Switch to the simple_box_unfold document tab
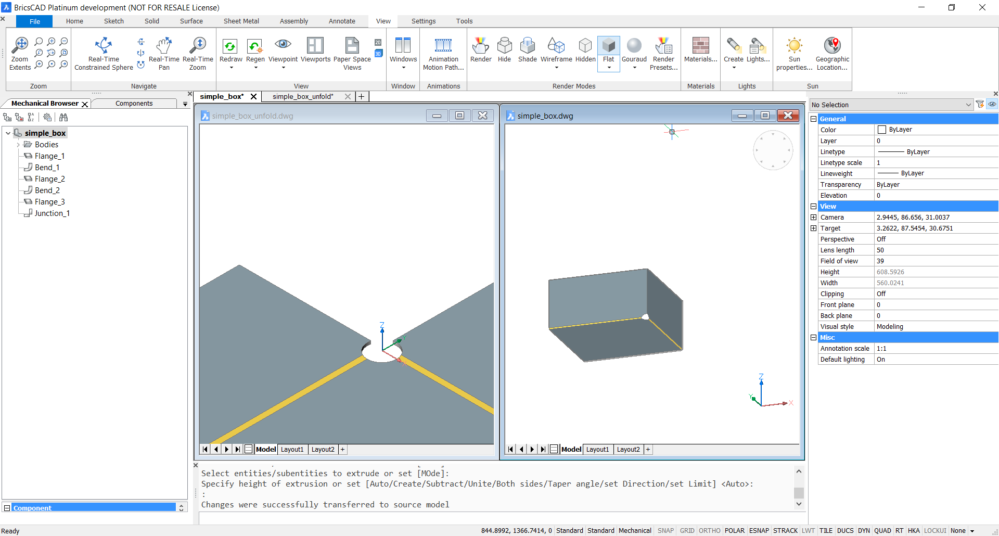 click(x=302, y=96)
